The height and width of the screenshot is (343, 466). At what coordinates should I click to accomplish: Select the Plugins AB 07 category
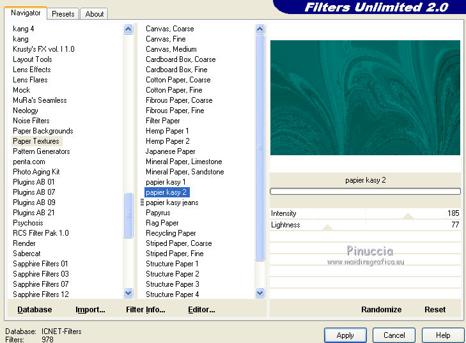click(34, 192)
